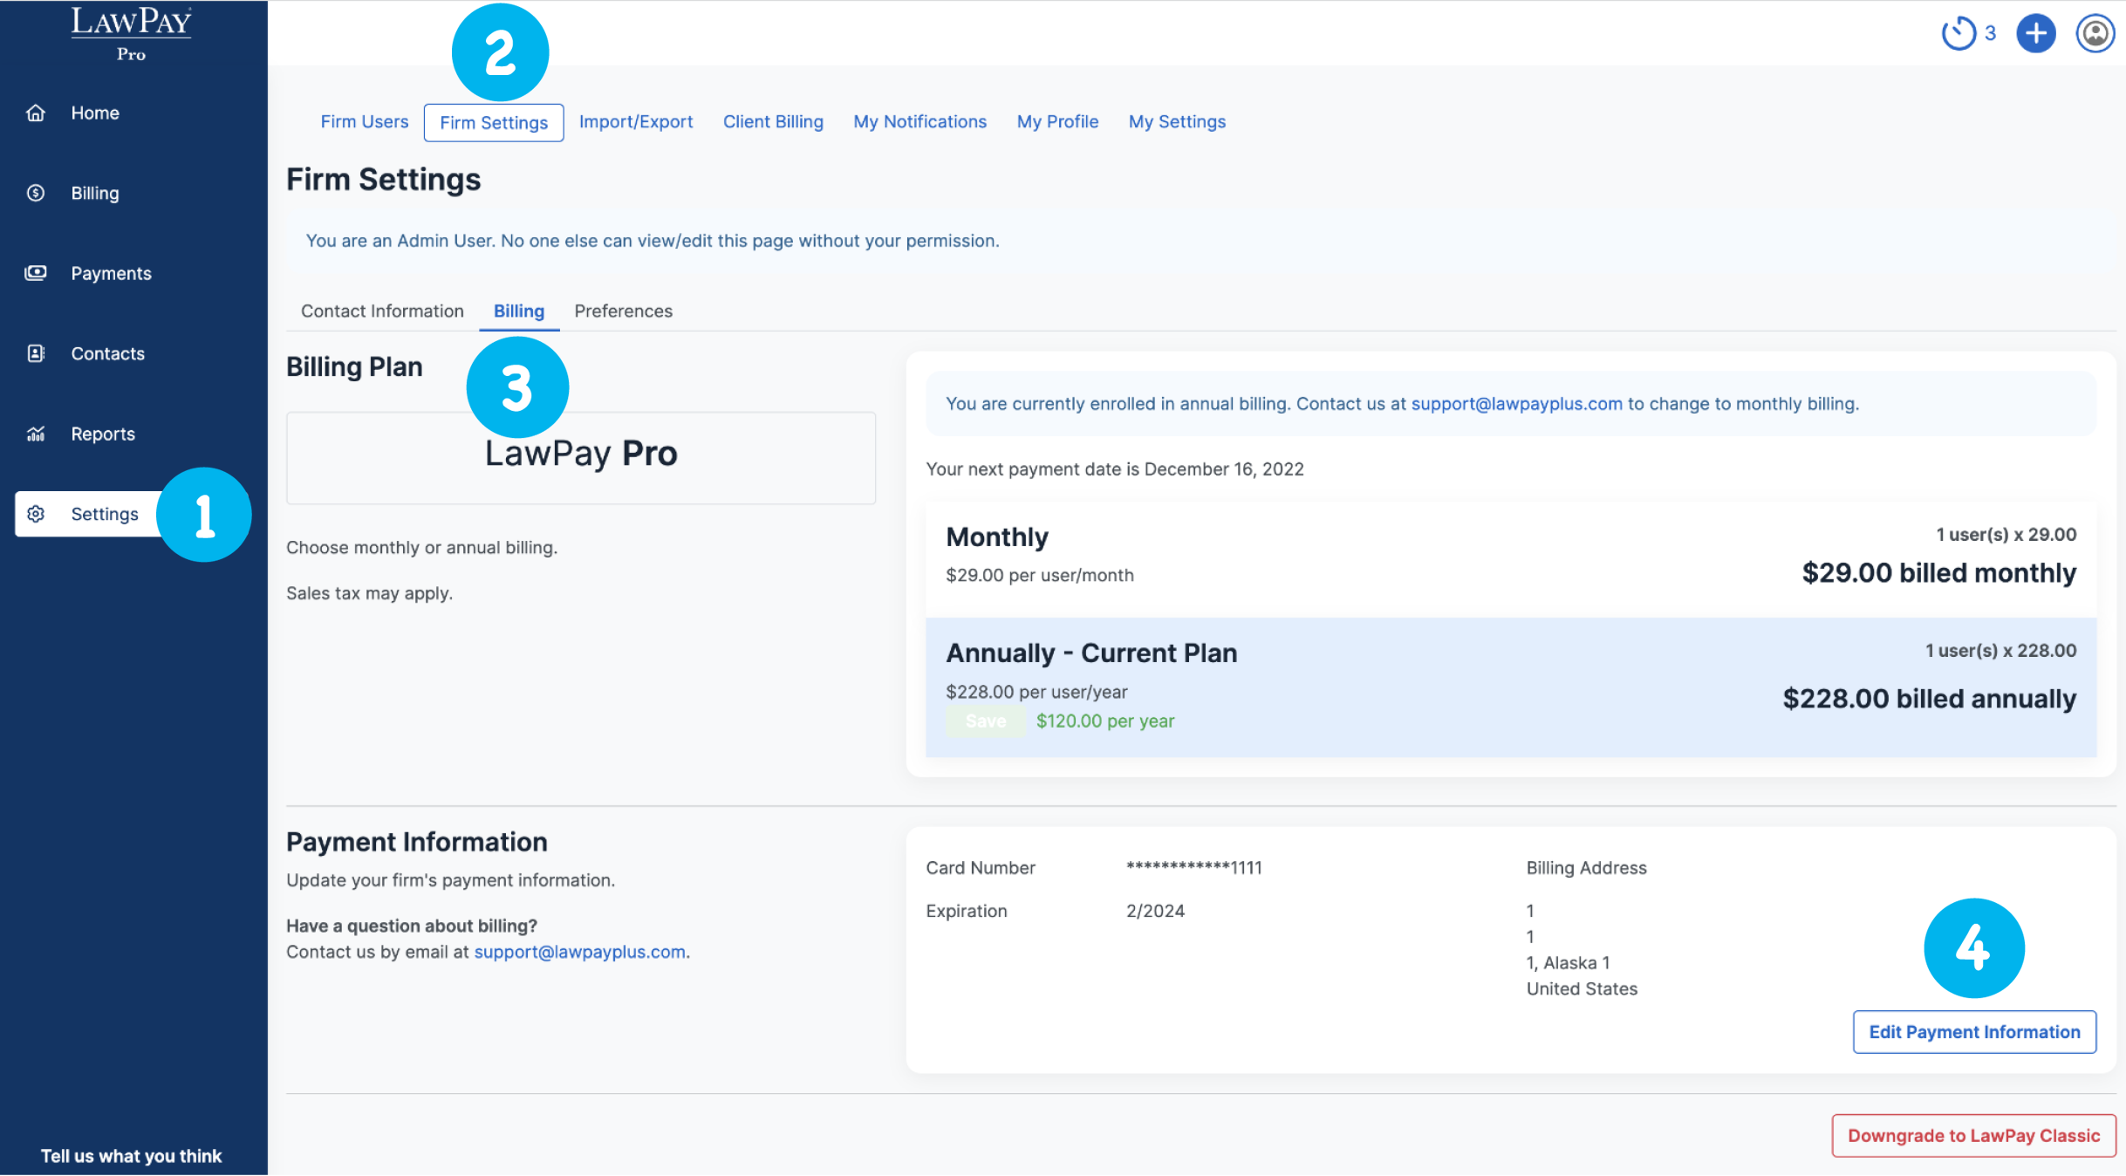Select the Billing icon in the sidebar

tap(36, 192)
